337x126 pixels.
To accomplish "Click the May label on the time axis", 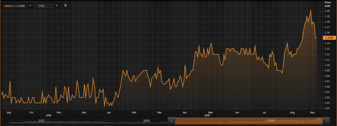I will click(x=211, y=112).
